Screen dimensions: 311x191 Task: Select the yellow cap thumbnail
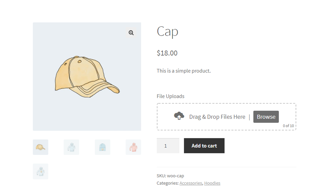(40, 147)
